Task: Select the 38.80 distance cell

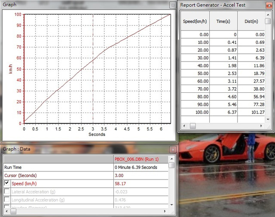Action: [251, 89]
